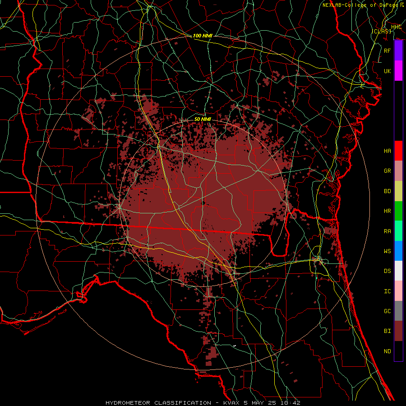Click the IC legend label

pyautogui.click(x=387, y=291)
